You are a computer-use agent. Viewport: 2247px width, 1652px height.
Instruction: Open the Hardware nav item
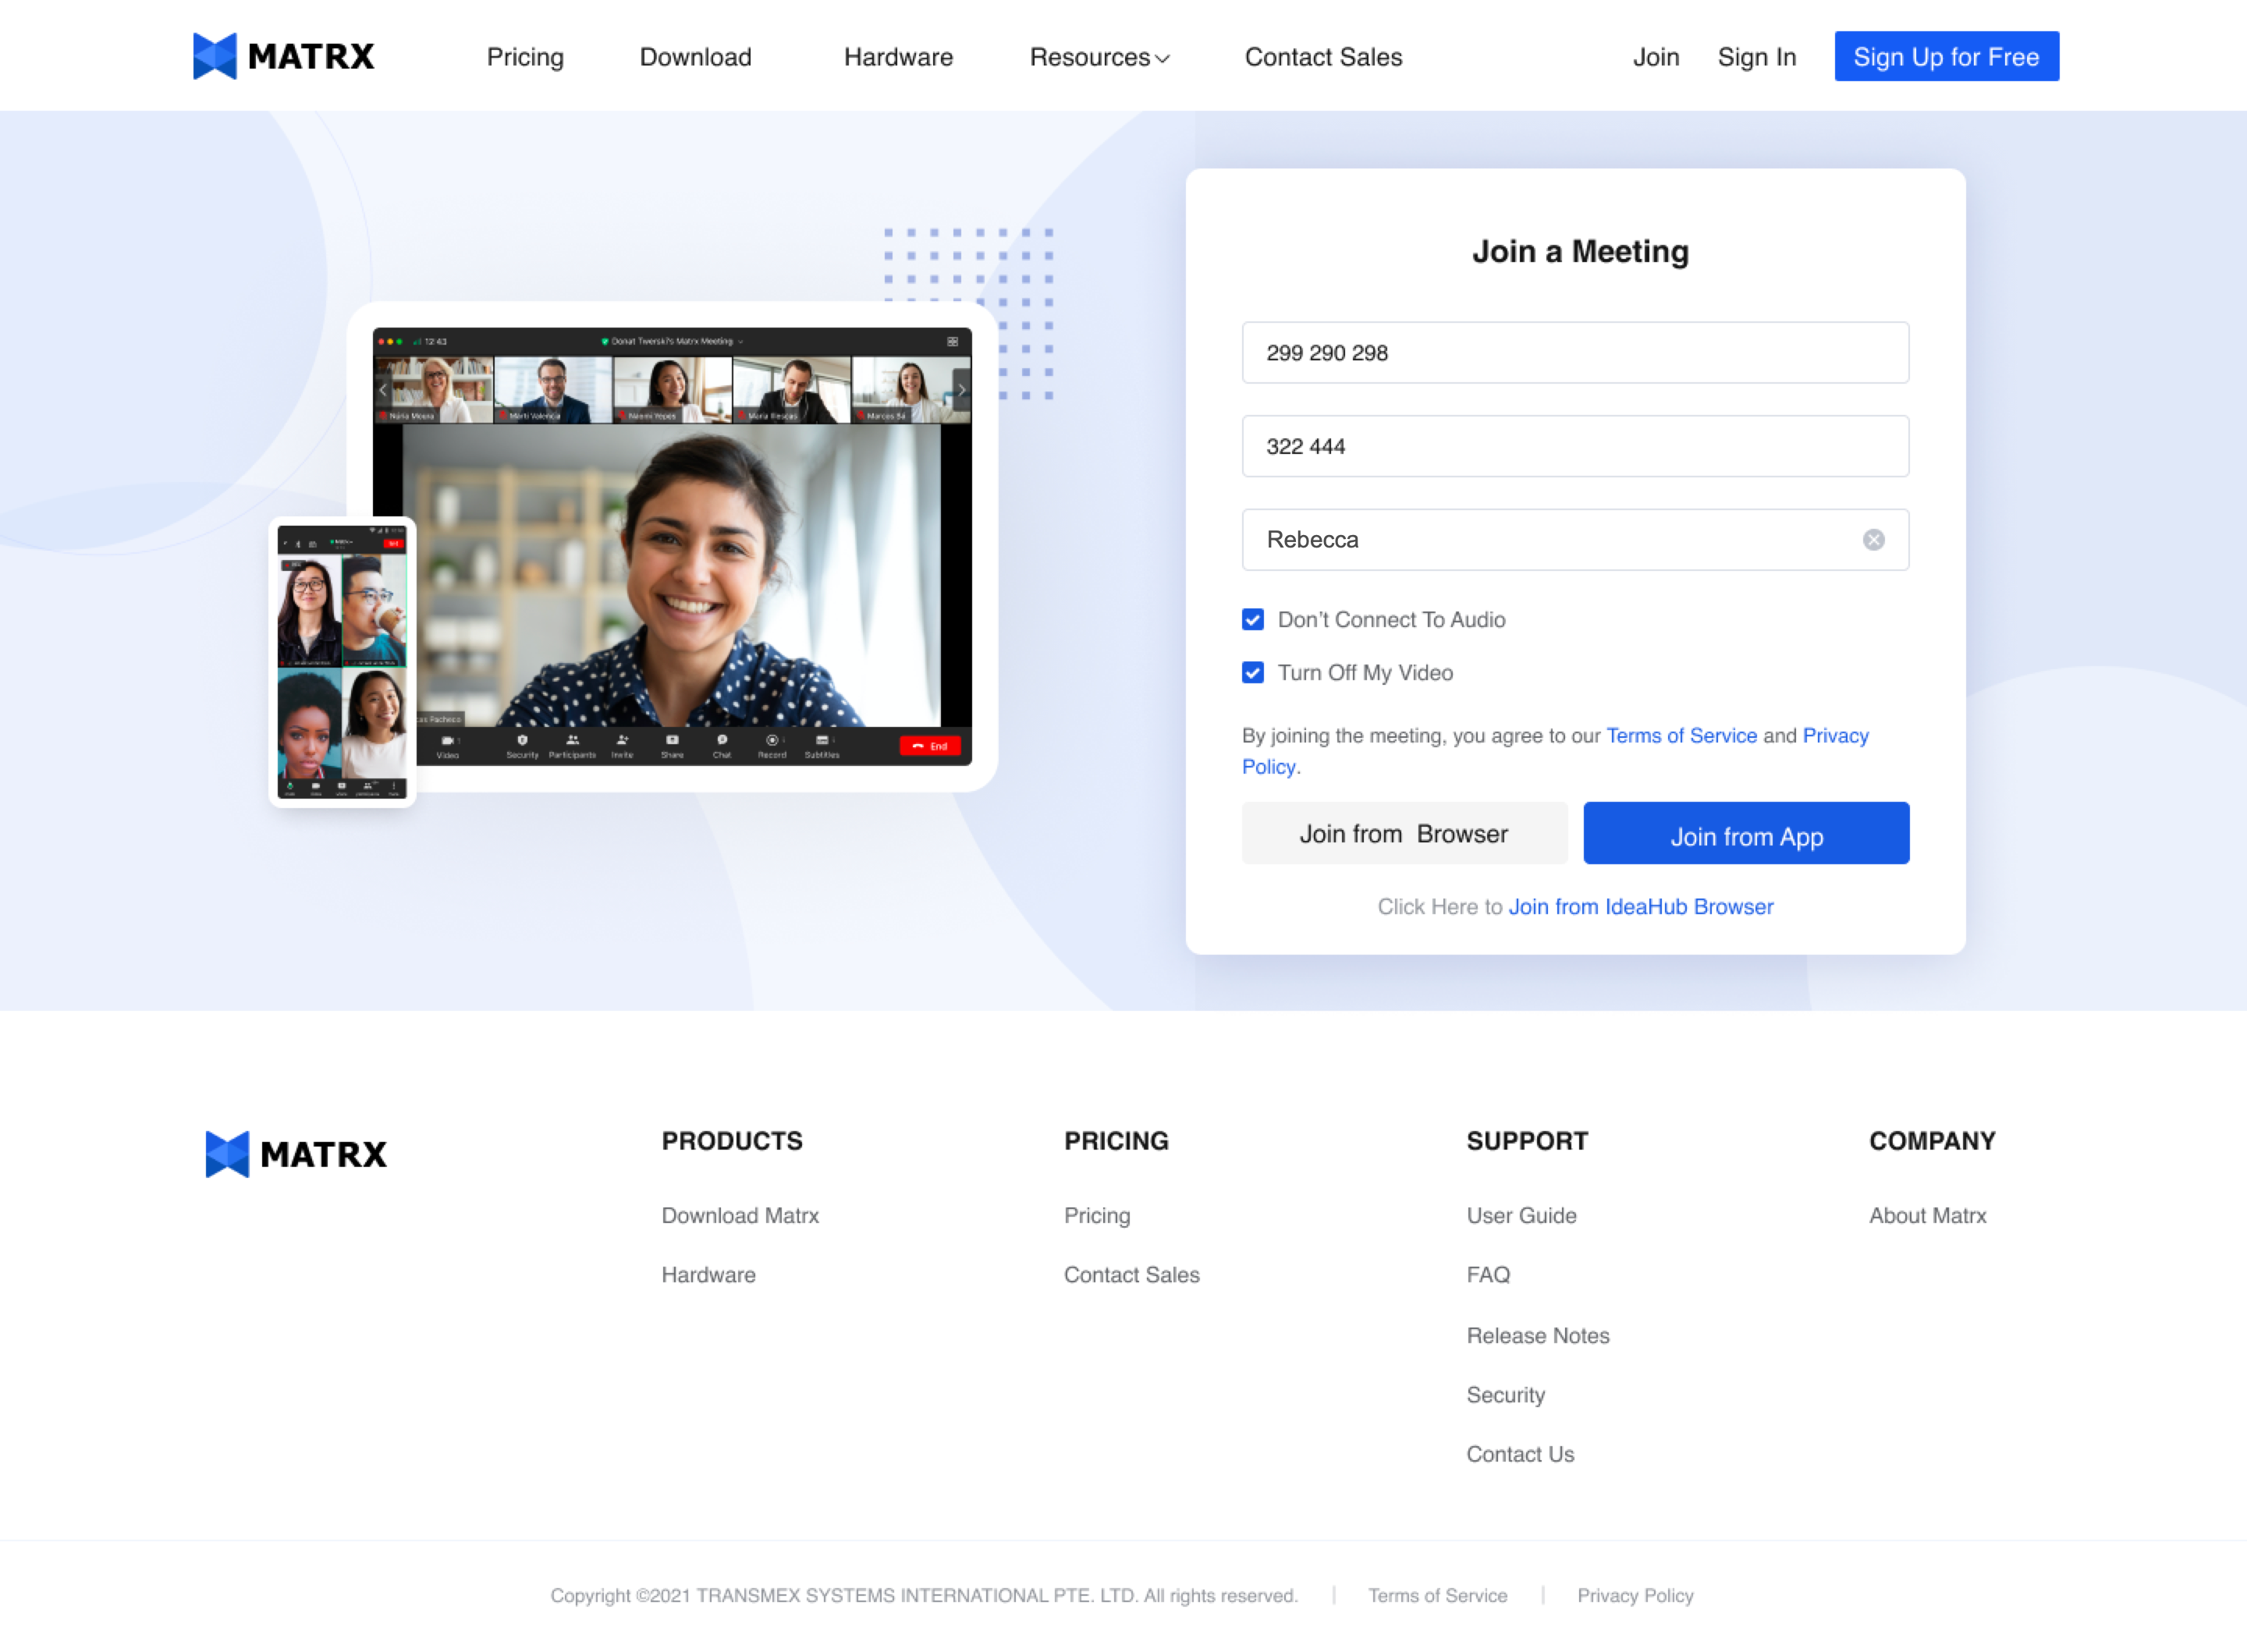[x=898, y=57]
